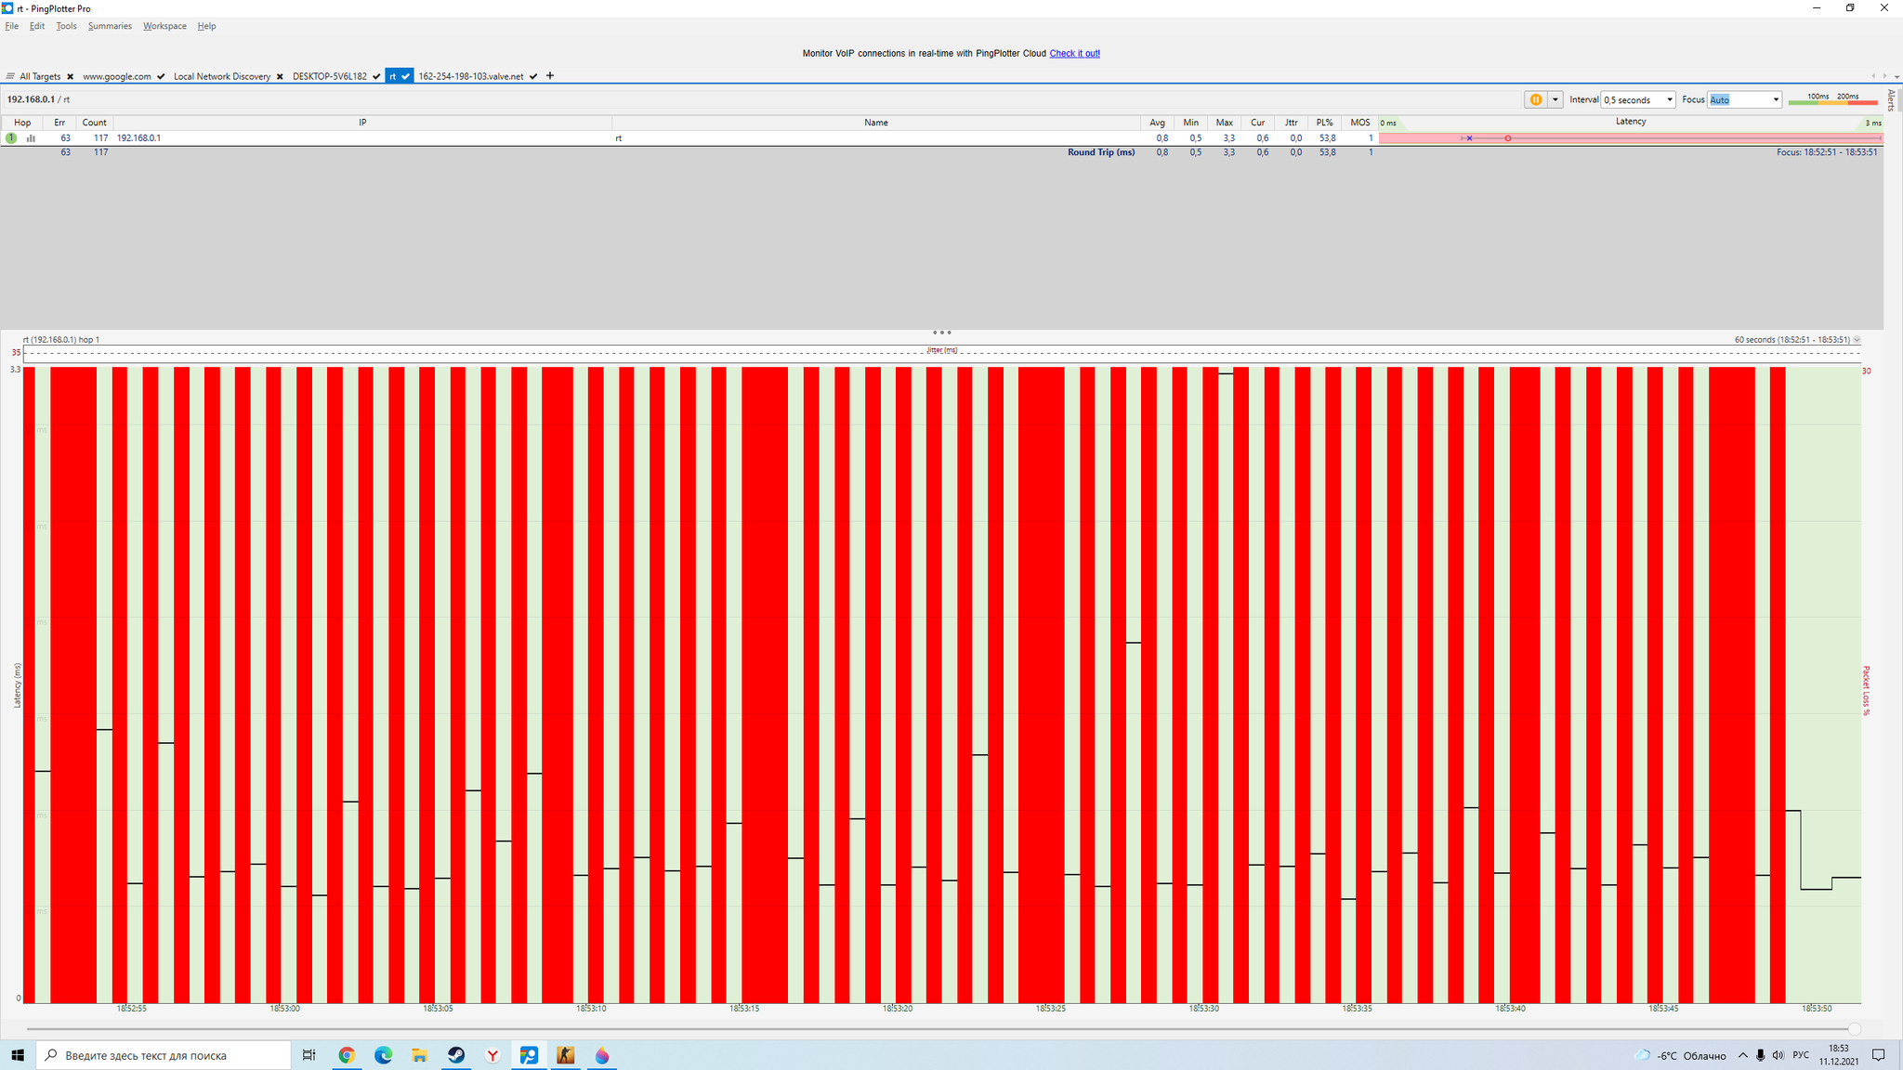Toggle the 200ms latency scale button
This screenshot has height=1070, width=1903.
click(1848, 98)
